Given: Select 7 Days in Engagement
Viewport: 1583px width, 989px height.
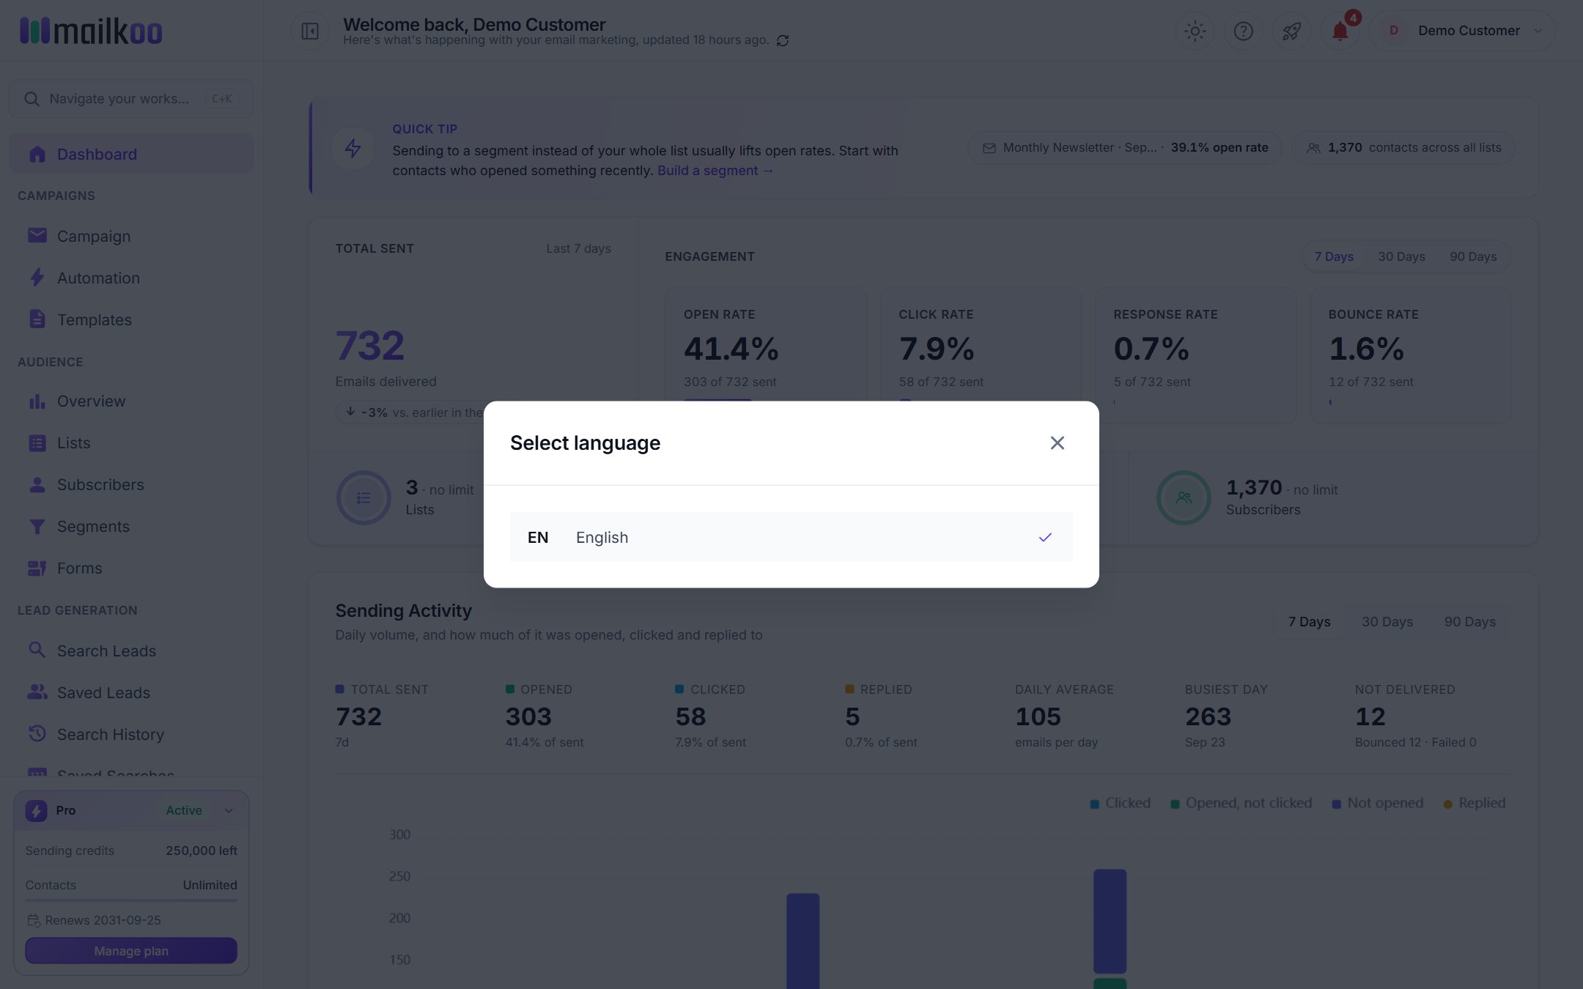Looking at the screenshot, I should click(1334, 256).
